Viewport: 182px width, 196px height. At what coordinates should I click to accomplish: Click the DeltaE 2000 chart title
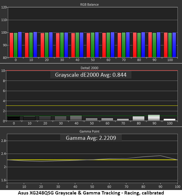pos(89,68)
